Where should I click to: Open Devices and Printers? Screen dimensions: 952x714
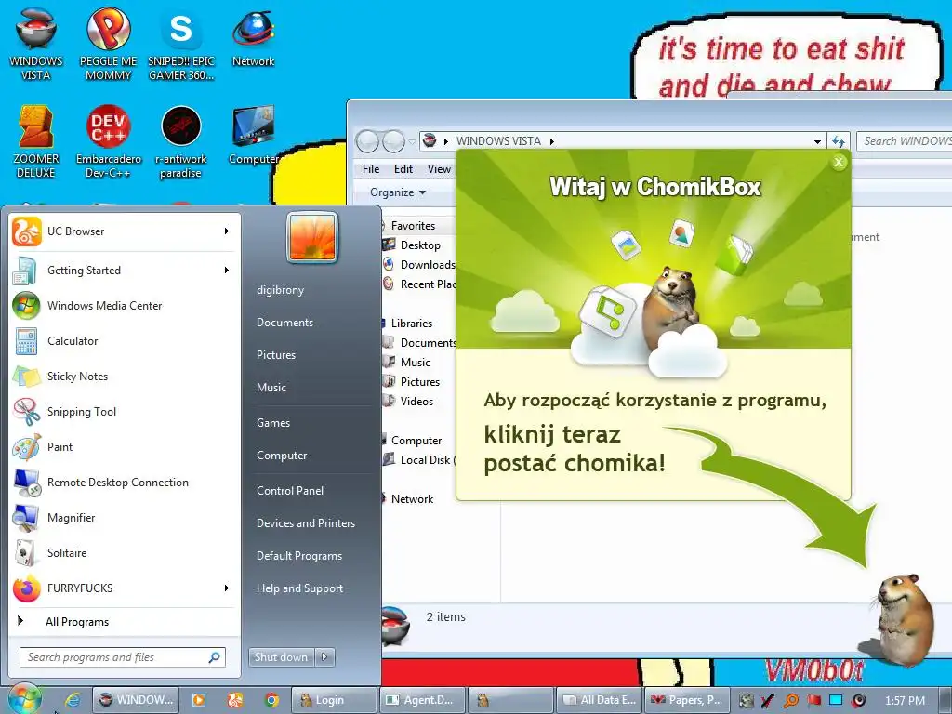point(305,523)
